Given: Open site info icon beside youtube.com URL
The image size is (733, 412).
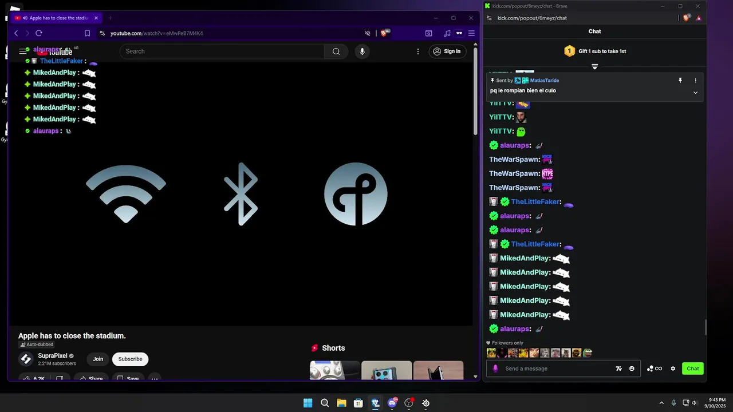Looking at the screenshot, I should point(102,33).
